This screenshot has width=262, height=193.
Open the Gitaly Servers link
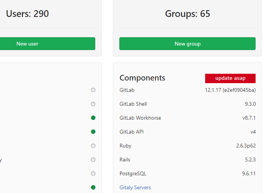pos(135,187)
